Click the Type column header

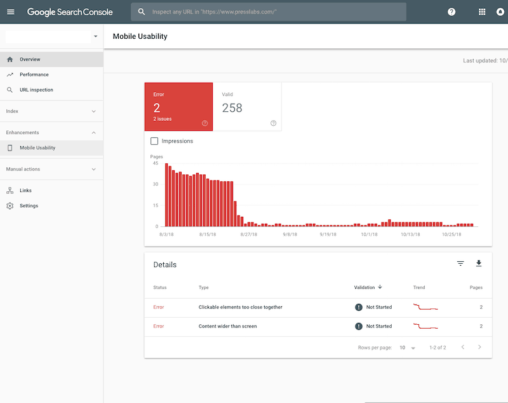(x=203, y=287)
